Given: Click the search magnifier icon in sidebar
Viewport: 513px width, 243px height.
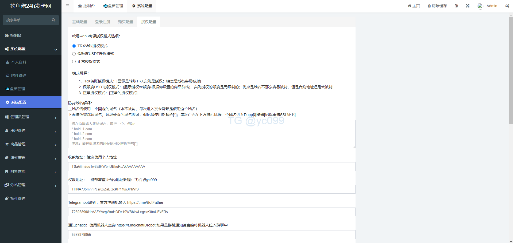Looking at the screenshot, I should point(53,20).
